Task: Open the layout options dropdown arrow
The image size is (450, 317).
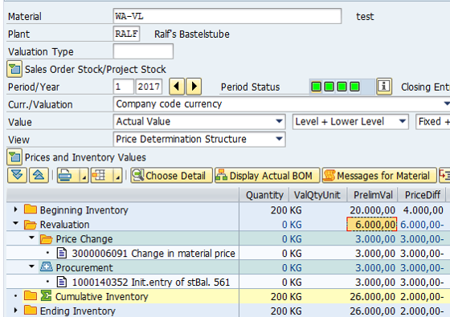Action: click(118, 175)
